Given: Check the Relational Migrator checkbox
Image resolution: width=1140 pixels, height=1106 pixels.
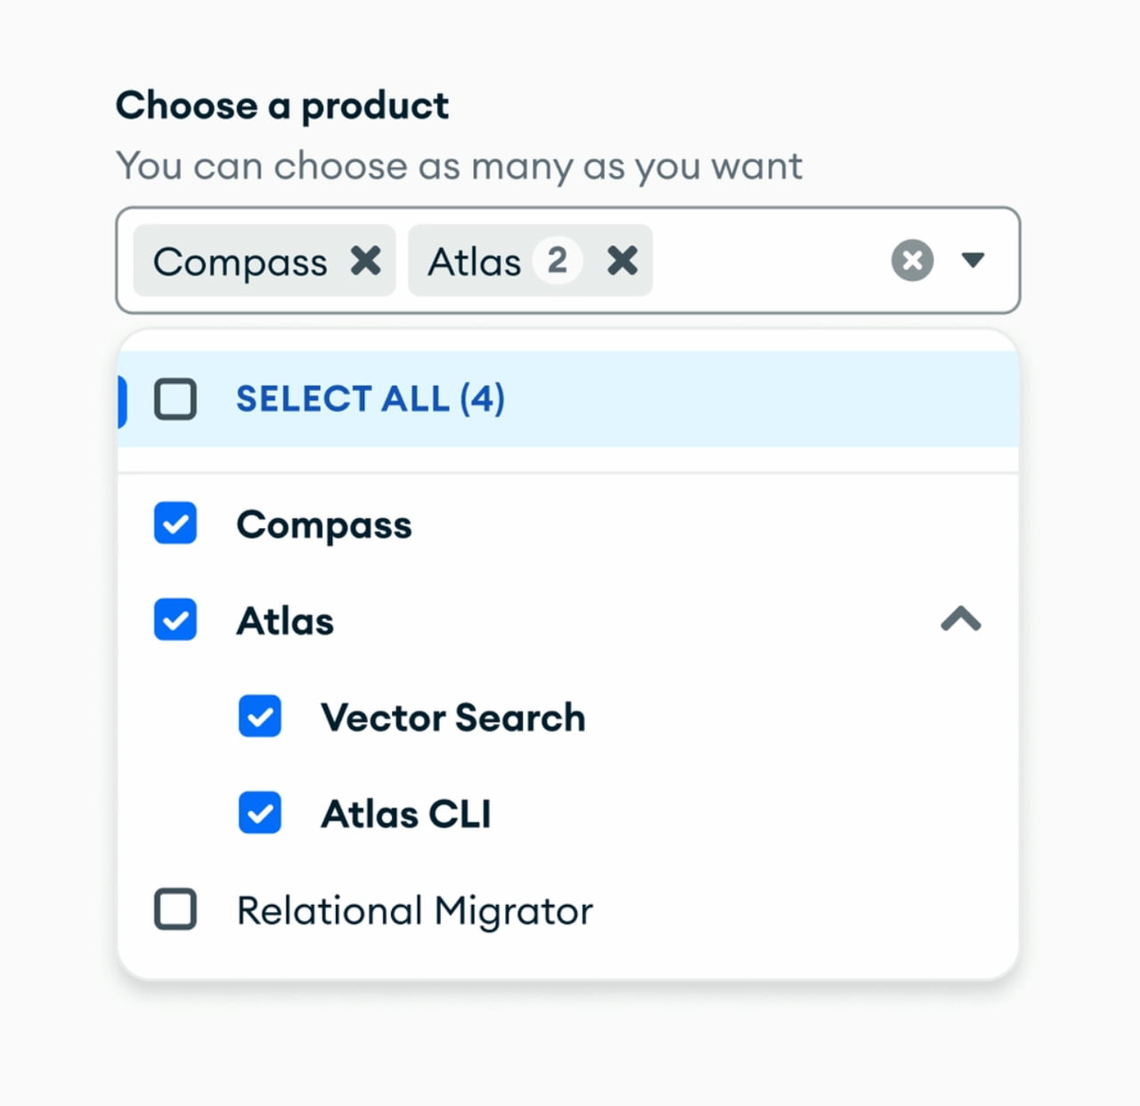Looking at the screenshot, I should click(x=175, y=909).
